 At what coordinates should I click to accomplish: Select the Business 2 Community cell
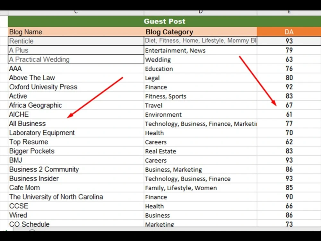point(76,169)
